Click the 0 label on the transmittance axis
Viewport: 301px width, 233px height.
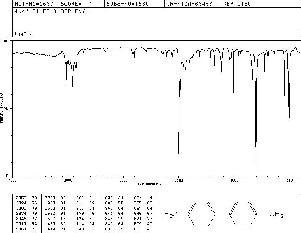coord(7,176)
